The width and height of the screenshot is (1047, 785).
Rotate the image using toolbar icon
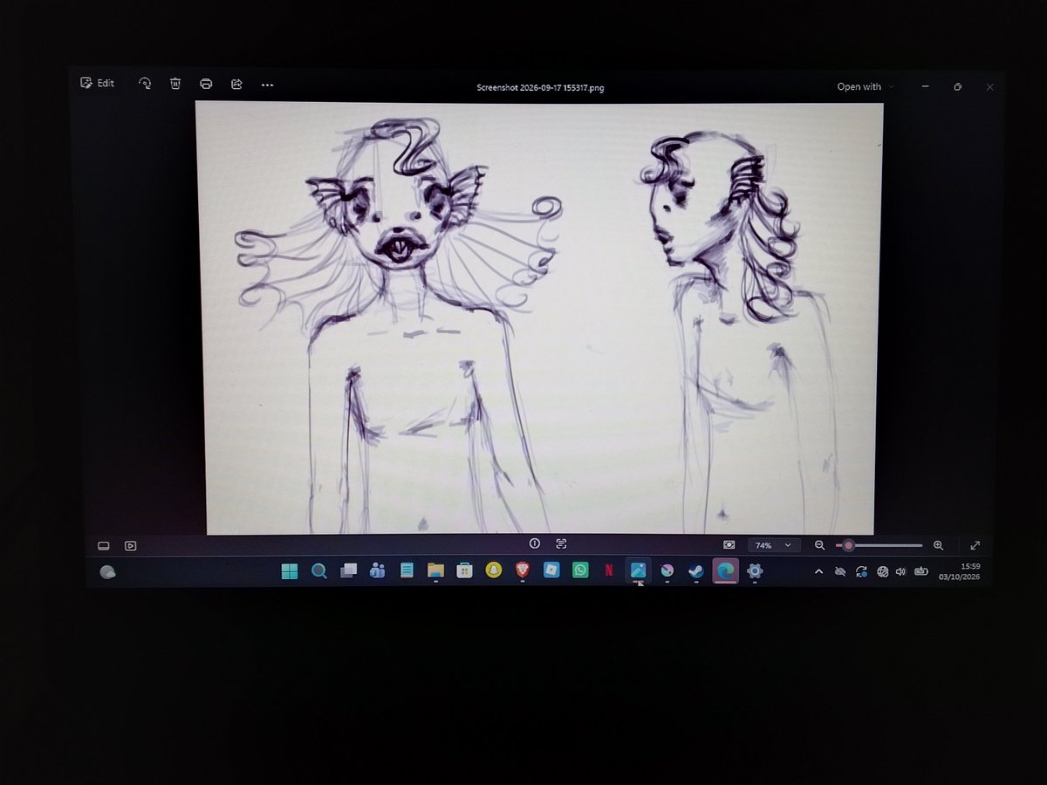(145, 84)
